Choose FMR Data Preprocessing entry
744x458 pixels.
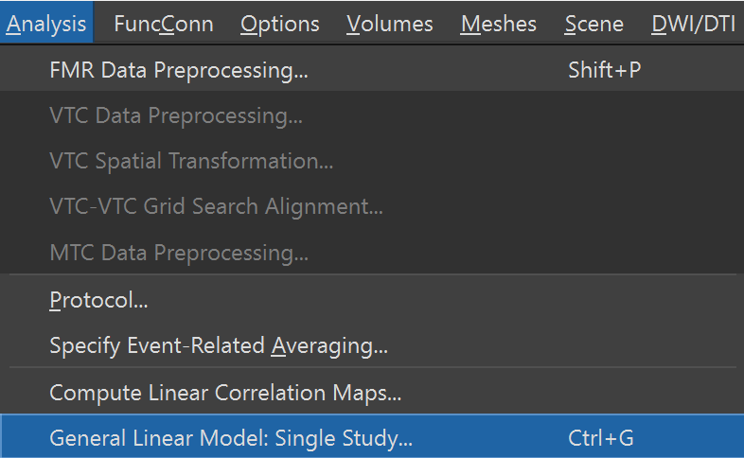[x=372, y=70]
